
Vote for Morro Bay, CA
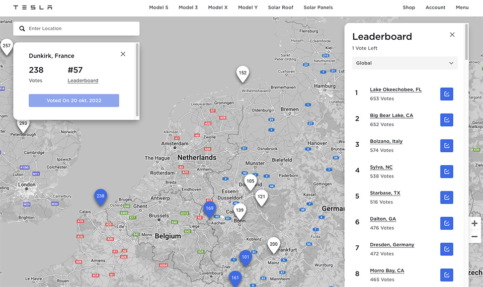(447, 275)
